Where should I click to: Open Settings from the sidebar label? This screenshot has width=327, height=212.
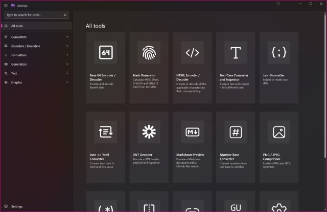(x=17, y=206)
